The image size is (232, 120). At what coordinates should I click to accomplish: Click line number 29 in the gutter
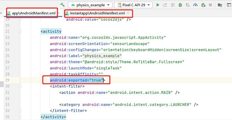click(7, 80)
